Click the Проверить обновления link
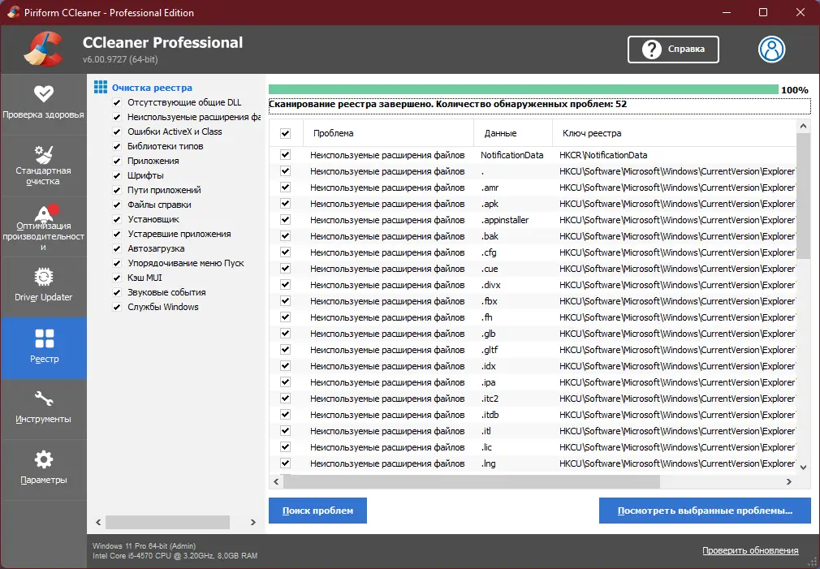This screenshot has width=820, height=569. pyautogui.click(x=750, y=550)
